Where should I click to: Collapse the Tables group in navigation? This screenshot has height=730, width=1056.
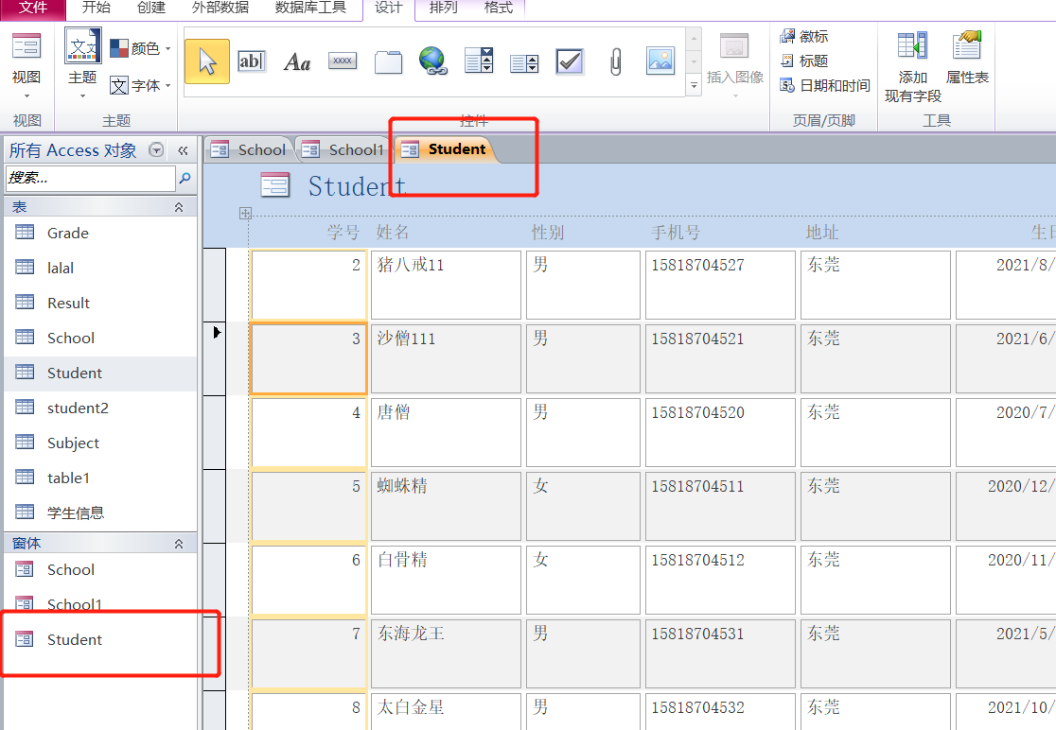(x=179, y=207)
